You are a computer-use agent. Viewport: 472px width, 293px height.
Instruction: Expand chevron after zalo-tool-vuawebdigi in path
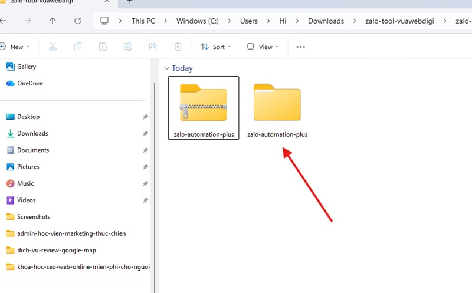click(445, 21)
